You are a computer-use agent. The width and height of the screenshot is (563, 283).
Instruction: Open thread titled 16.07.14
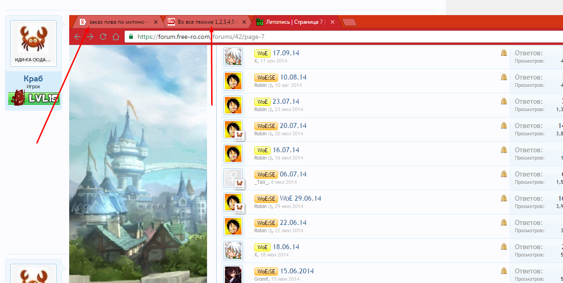click(286, 150)
